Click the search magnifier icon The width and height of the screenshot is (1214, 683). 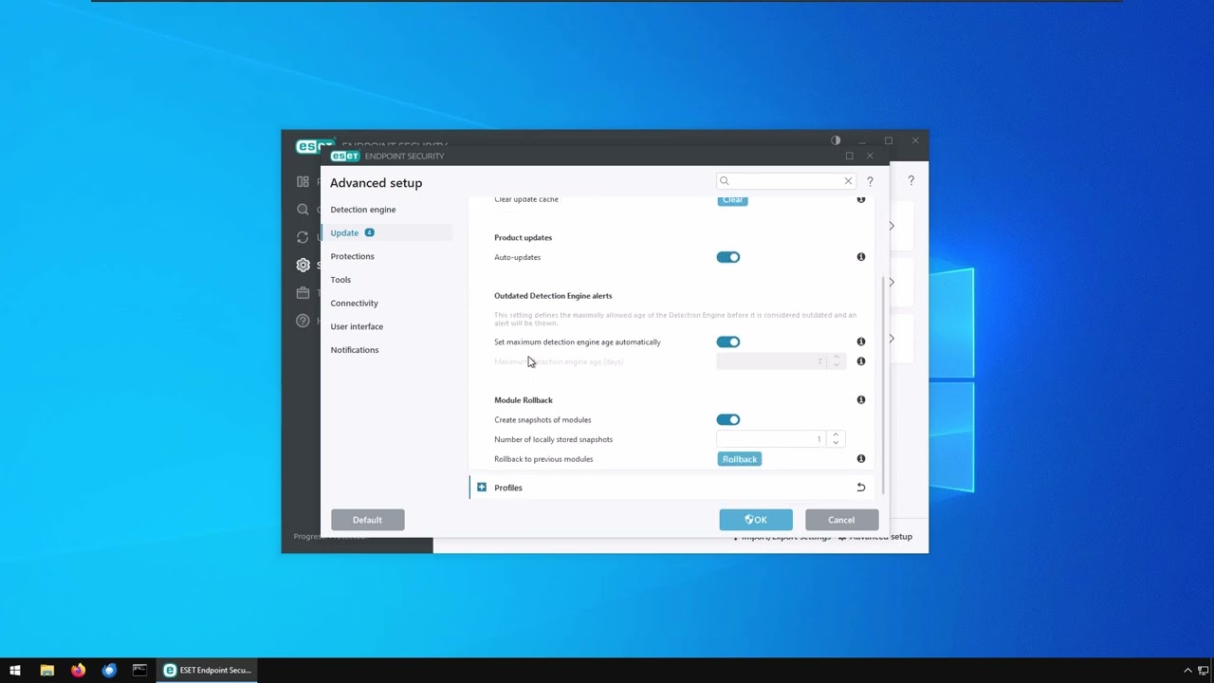(x=725, y=181)
